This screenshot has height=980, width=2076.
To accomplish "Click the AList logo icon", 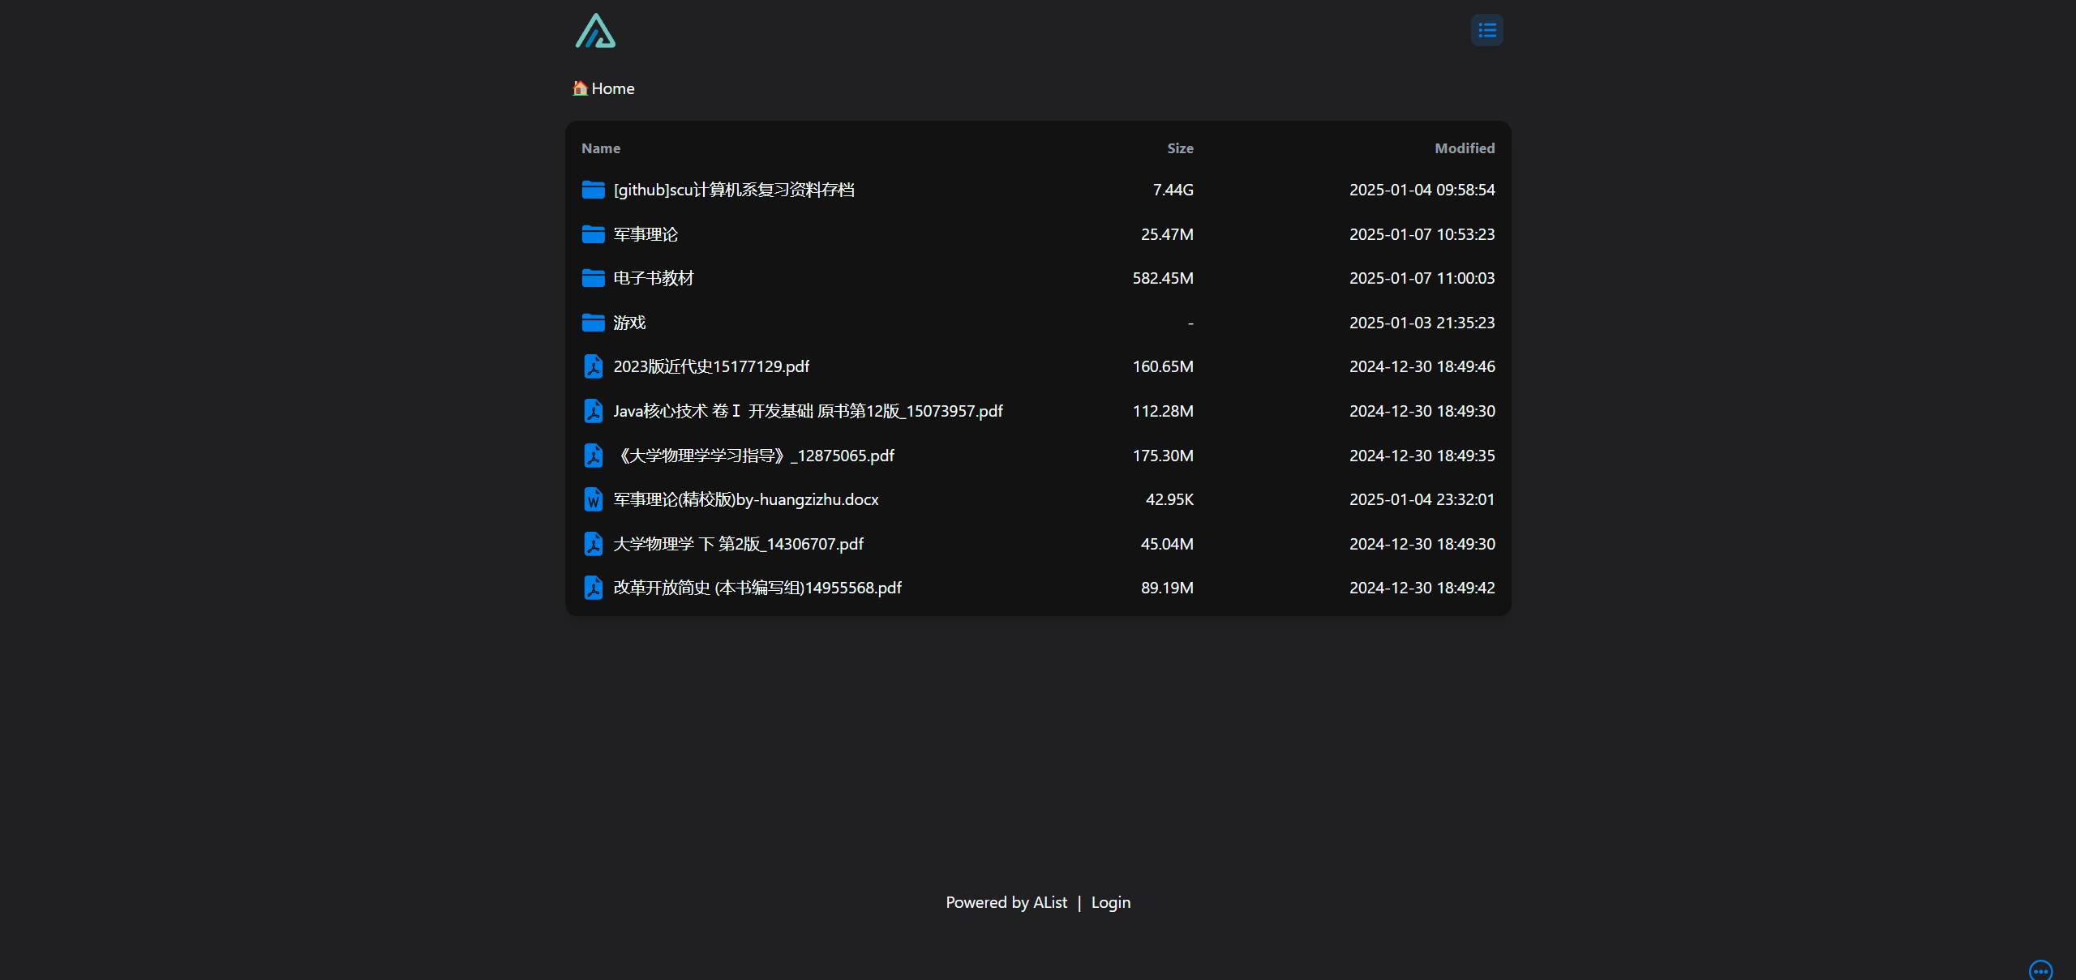I will [x=595, y=32].
